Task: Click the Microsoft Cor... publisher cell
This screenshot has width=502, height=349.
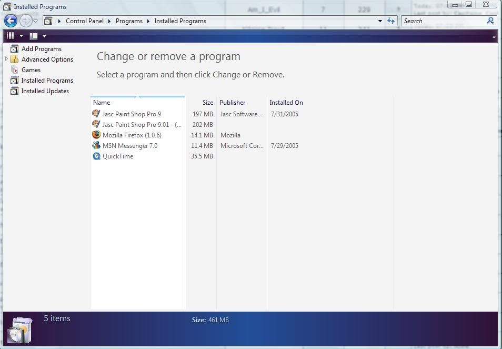Action: pyautogui.click(x=242, y=146)
